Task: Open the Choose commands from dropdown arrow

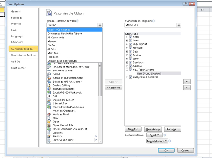Action: click(x=100, y=25)
